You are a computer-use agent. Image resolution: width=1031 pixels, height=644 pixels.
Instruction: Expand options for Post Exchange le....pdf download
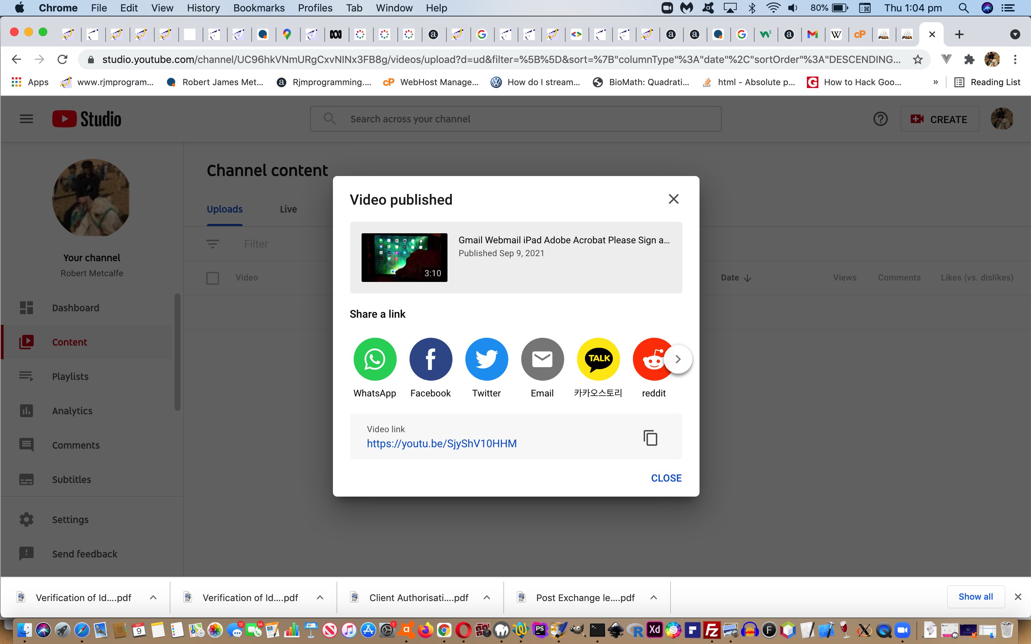[654, 597]
